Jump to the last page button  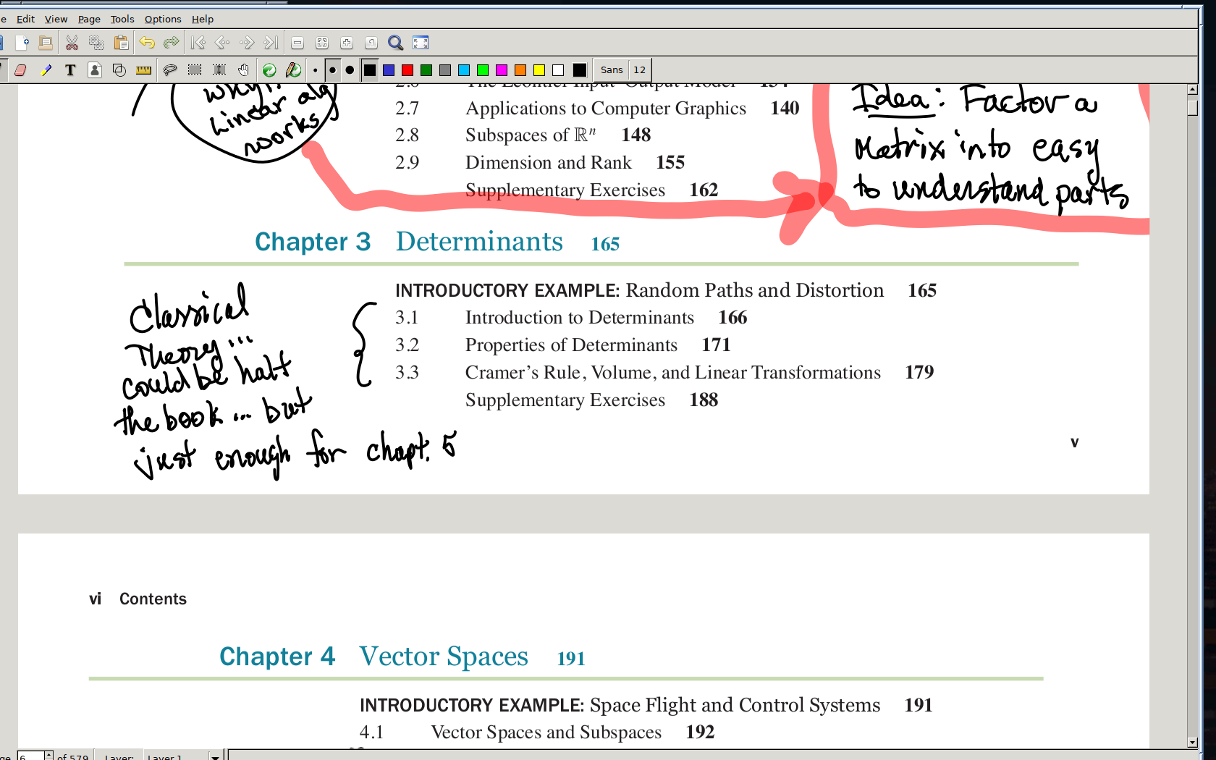coord(271,43)
